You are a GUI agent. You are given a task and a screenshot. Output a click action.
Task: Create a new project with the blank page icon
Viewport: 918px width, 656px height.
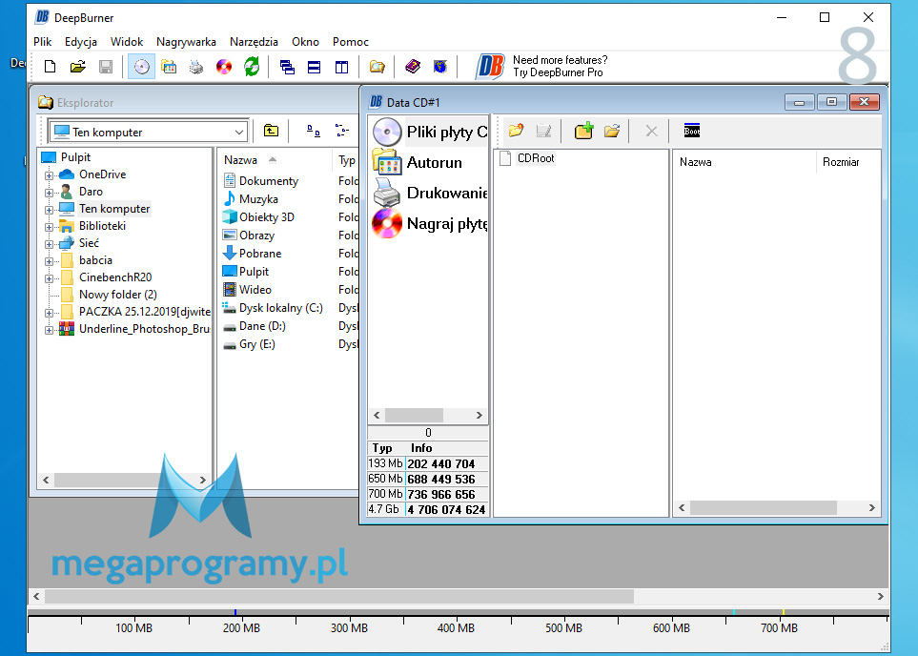[51, 67]
